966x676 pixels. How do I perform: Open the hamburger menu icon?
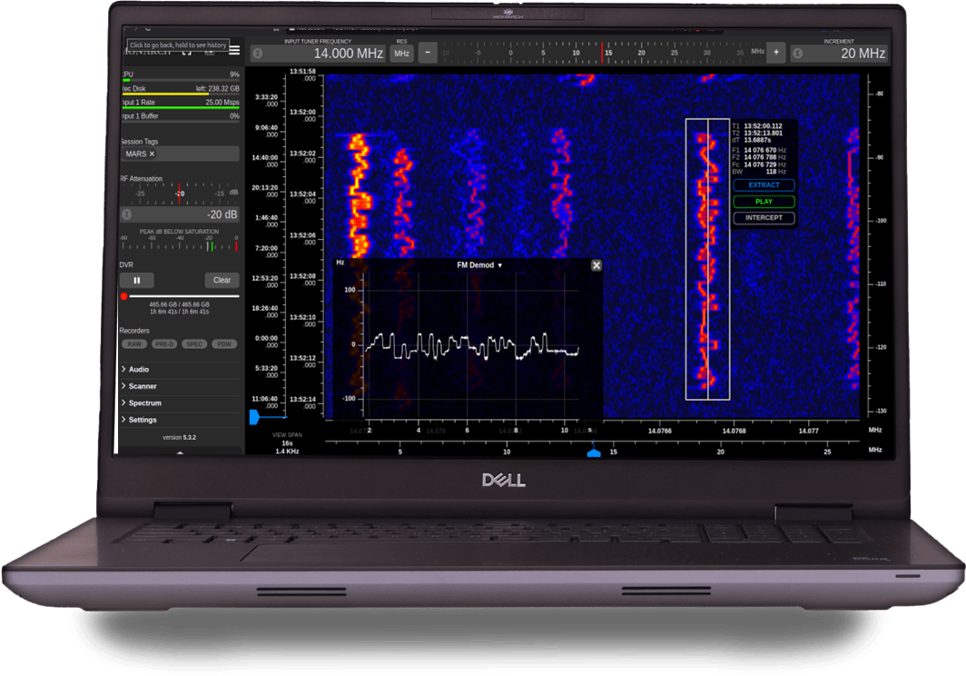point(234,51)
